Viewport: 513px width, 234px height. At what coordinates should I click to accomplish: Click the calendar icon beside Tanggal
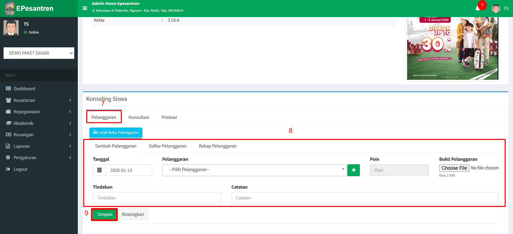pyautogui.click(x=99, y=170)
